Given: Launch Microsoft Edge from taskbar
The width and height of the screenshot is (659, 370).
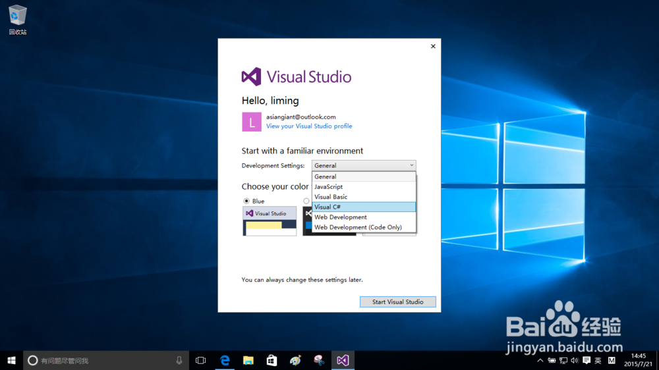Looking at the screenshot, I should (225, 360).
